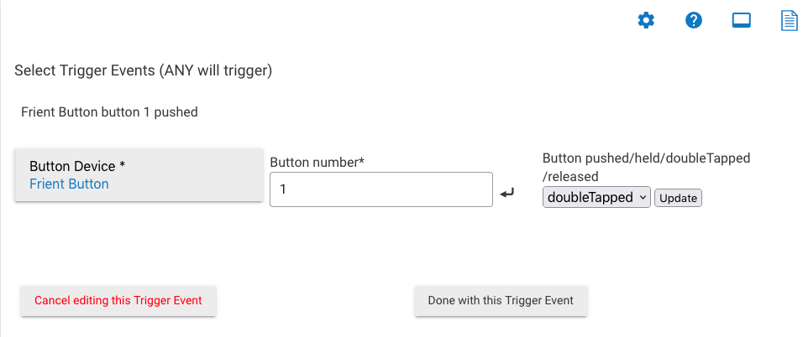803x337 pixels.
Task: Click the value 1 in Button number
Action: coord(283,190)
